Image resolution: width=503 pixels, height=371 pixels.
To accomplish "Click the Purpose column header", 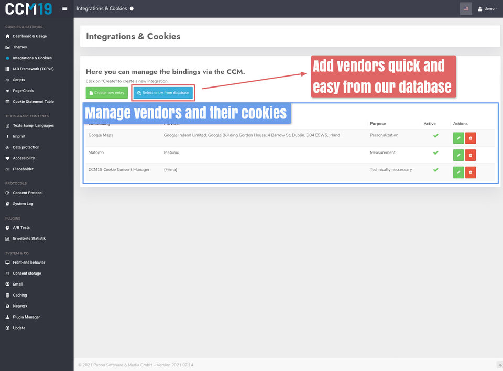I will click(378, 124).
